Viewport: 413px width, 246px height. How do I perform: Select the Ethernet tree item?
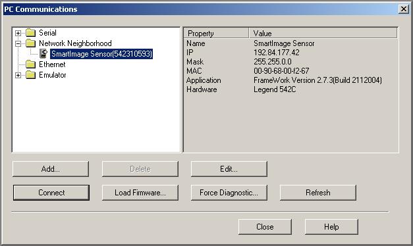click(x=52, y=64)
